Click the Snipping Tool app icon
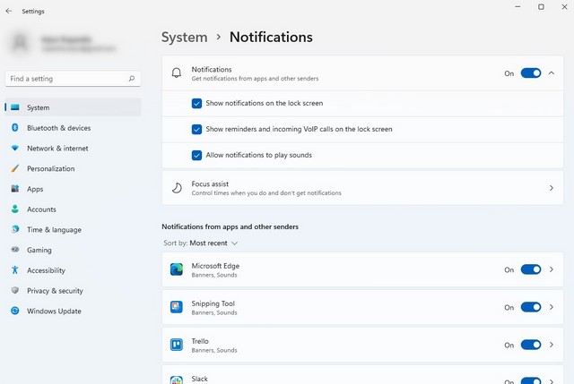574x384 pixels. pos(177,307)
